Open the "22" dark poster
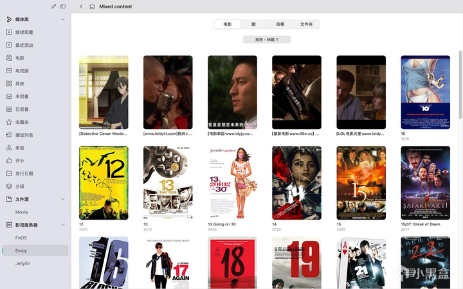Image resolution: width=463 pixels, height=289 pixels. click(426, 263)
